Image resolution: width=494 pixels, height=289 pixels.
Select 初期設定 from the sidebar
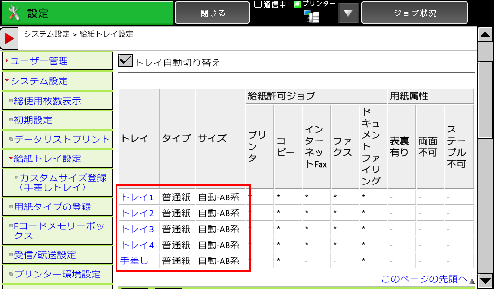[33, 120]
